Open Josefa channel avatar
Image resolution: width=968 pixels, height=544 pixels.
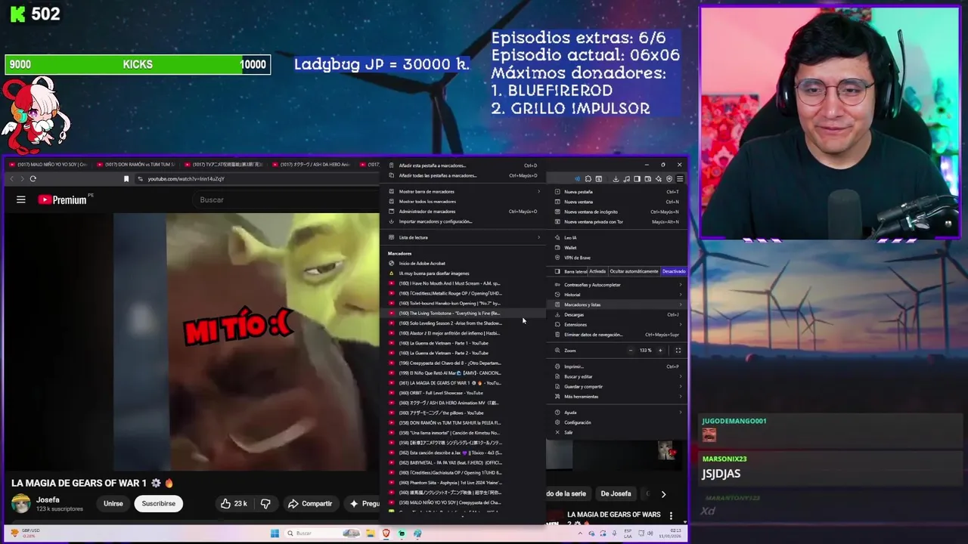21,503
